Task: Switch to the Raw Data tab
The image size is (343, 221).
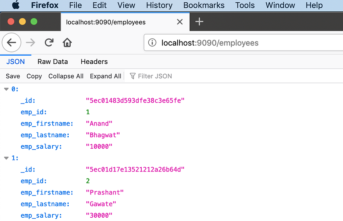Action: tap(53, 62)
